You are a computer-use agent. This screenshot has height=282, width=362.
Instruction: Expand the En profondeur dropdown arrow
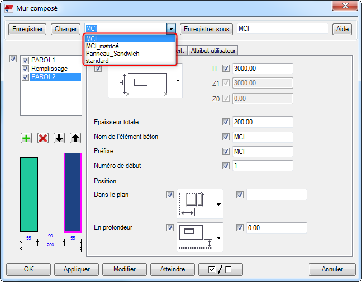(x=218, y=238)
